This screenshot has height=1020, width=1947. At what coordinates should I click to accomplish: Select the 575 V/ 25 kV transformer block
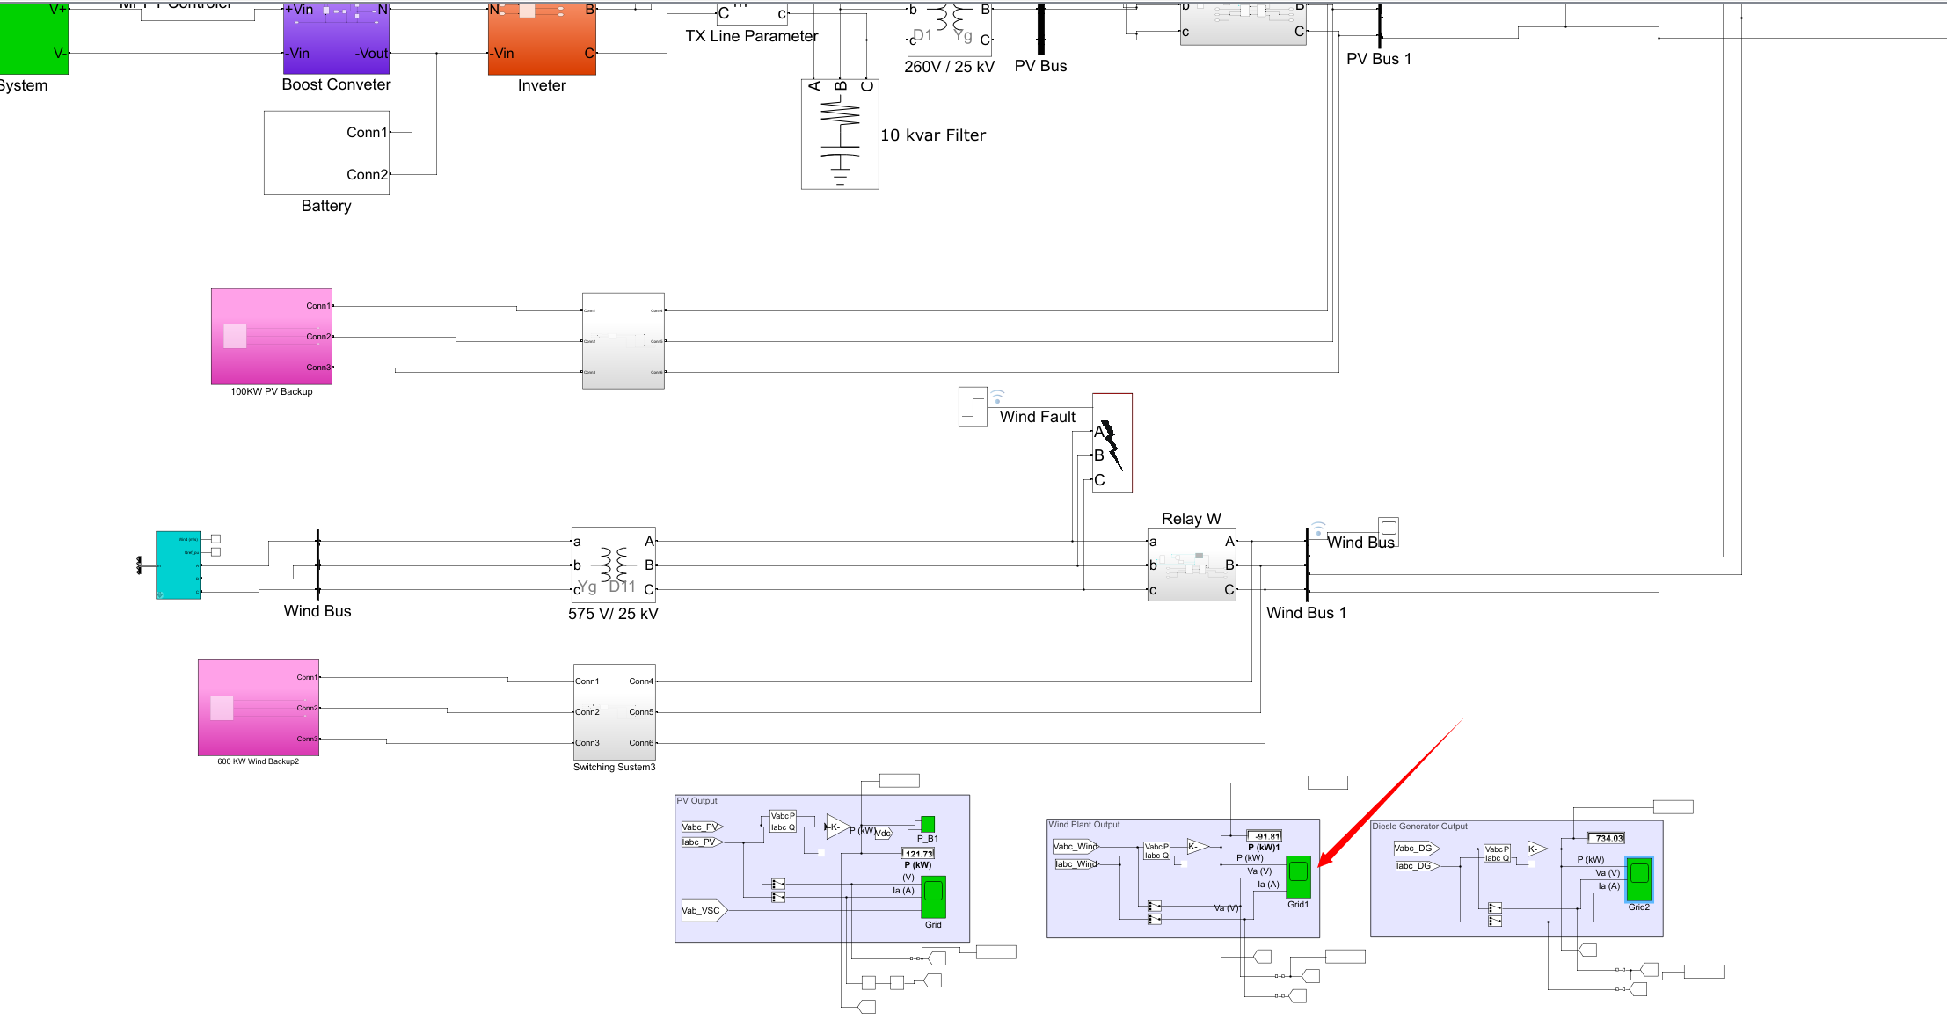pyautogui.click(x=613, y=565)
